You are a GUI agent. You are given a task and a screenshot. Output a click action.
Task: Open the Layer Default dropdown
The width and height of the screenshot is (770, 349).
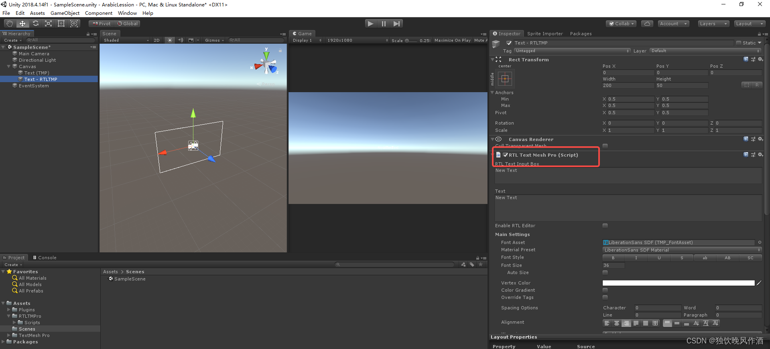coord(705,51)
